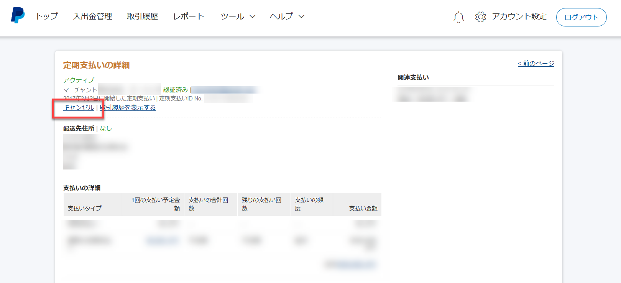Open the レポート menu item
Image resolution: width=621 pixels, height=283 pixels.
coord(189,16)
